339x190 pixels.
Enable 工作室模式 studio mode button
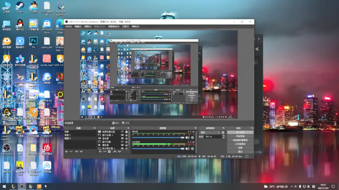point(240,144)
